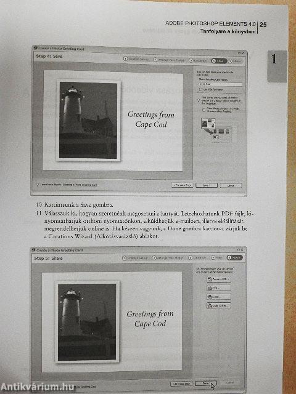Viewport: 296px width, 394px height.
Task: Toggle 'Show these photos in Photo Browser' checkbox
Action: click(x=204, y=110)
